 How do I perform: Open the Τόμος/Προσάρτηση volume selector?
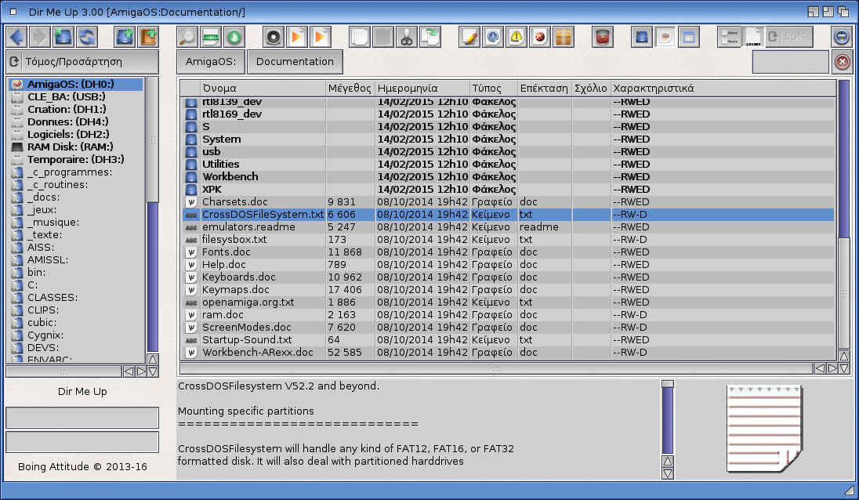[x=82, y=62]
